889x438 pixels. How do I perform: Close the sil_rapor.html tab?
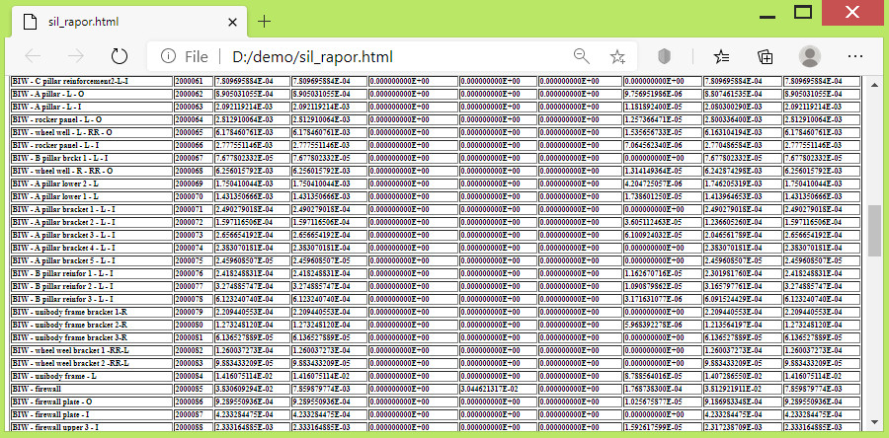click(231, 21)
